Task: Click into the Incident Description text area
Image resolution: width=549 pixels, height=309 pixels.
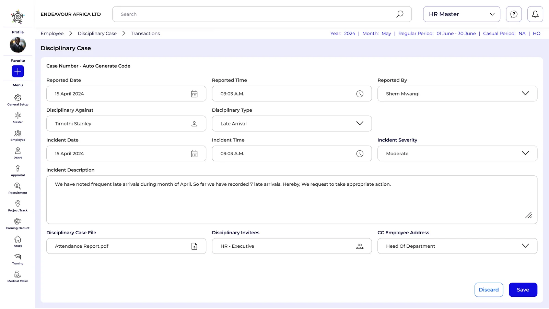Action: 292,200
